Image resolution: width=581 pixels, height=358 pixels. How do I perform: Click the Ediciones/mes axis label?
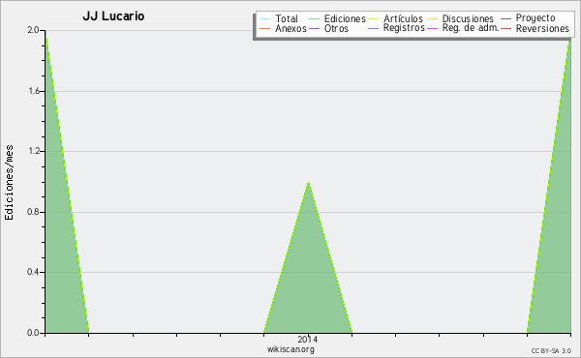tap(9, 183)
